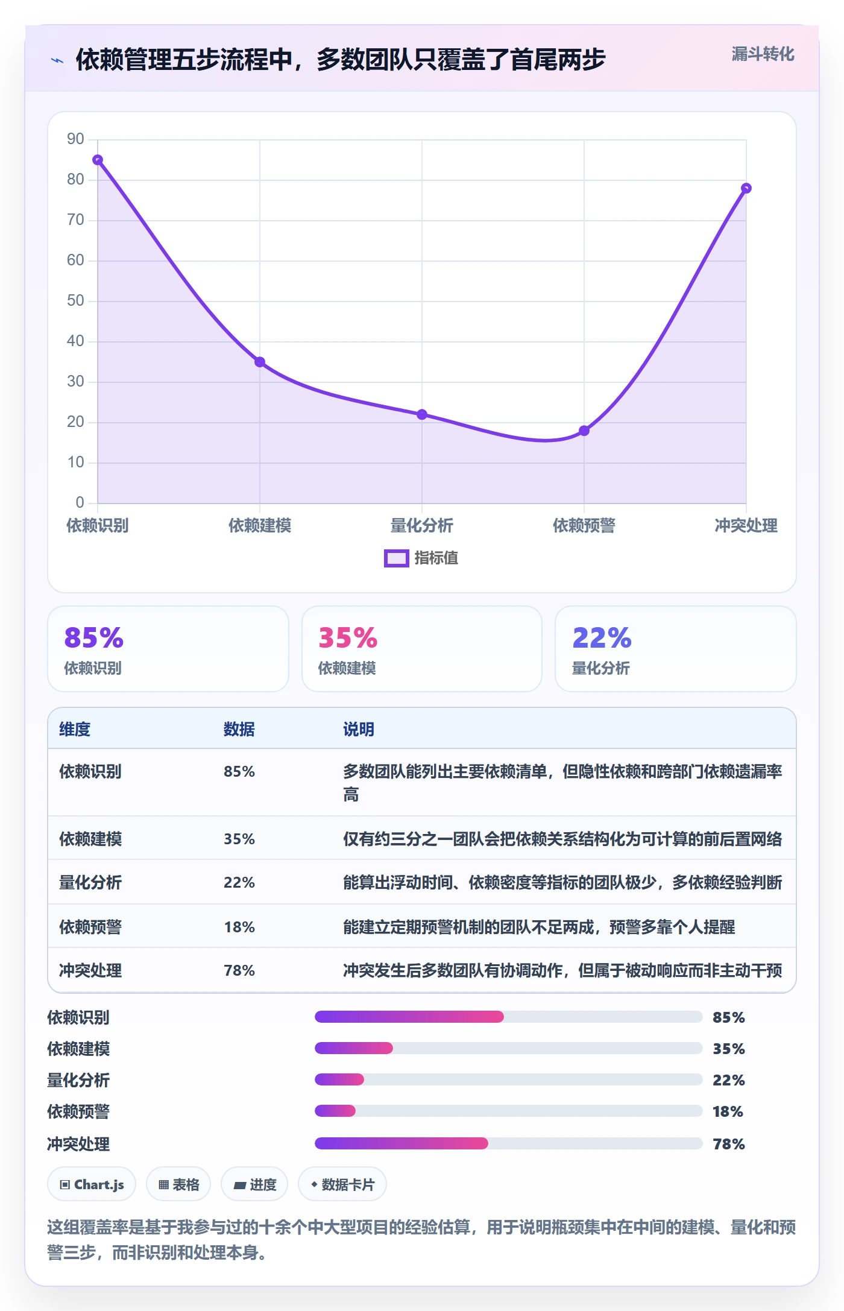This screenshot has width=844, height=1311.
Task: Select the 量化分析 data point at 22
Action: (422, 414)
